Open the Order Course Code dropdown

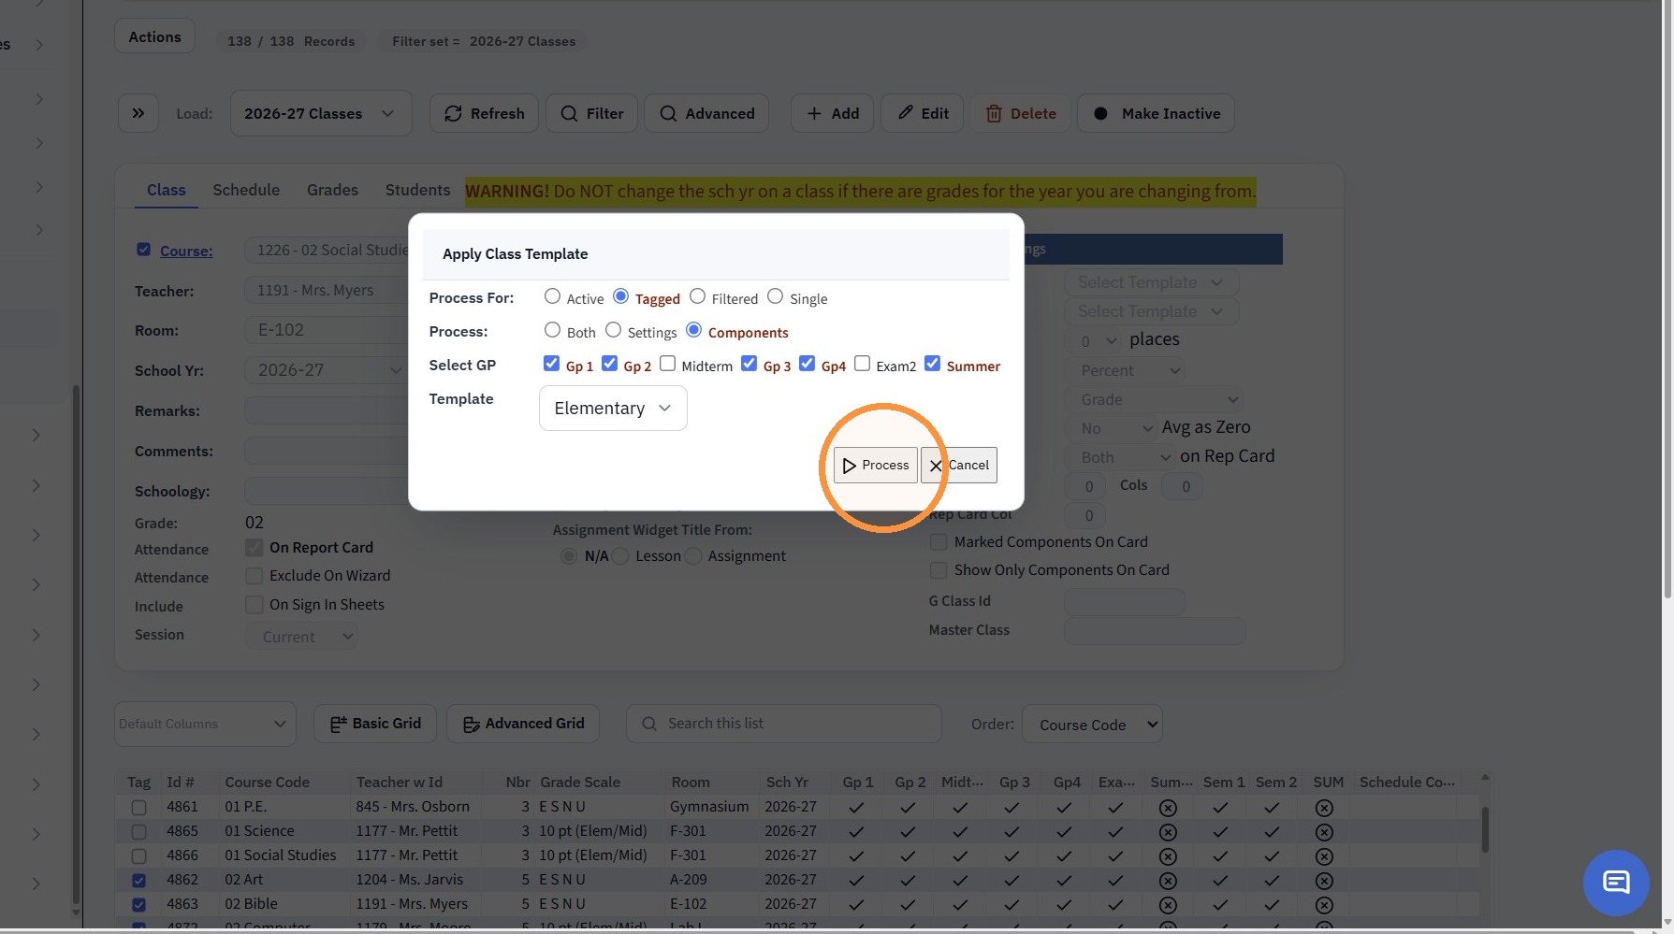[1092, 725]
